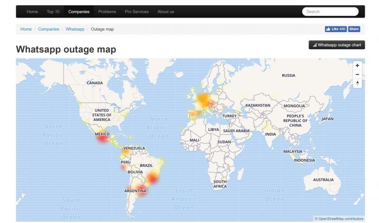Click the Facebook Share button
The width and height of the screenshot is (379, 223).
(x=354, y=29)
